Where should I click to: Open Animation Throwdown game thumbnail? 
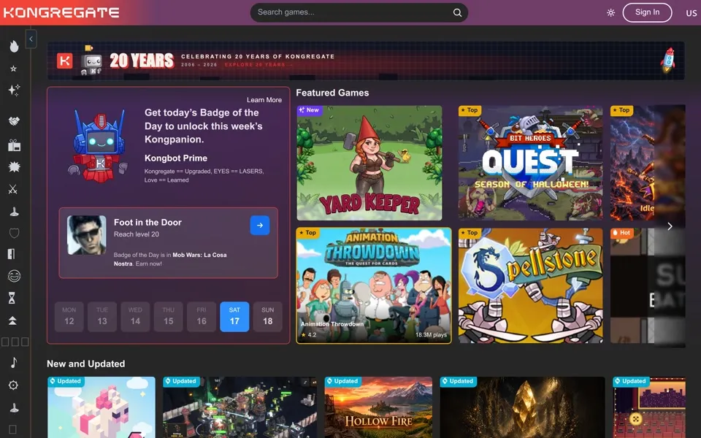point(374,285)
